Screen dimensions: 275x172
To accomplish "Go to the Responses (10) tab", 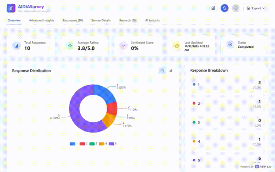I will click(x=73, y=20).
